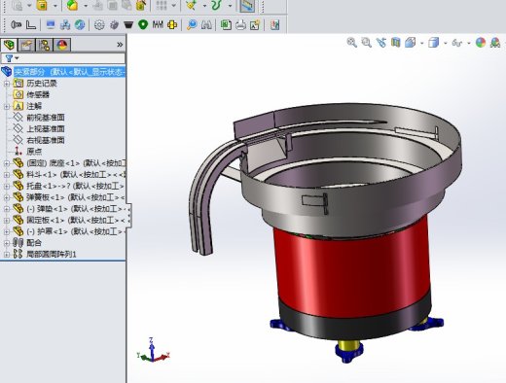The image size is (506, 383).
Task: Switch to the FeatureManager design tree tab
Action: click(x=9, y=45)
